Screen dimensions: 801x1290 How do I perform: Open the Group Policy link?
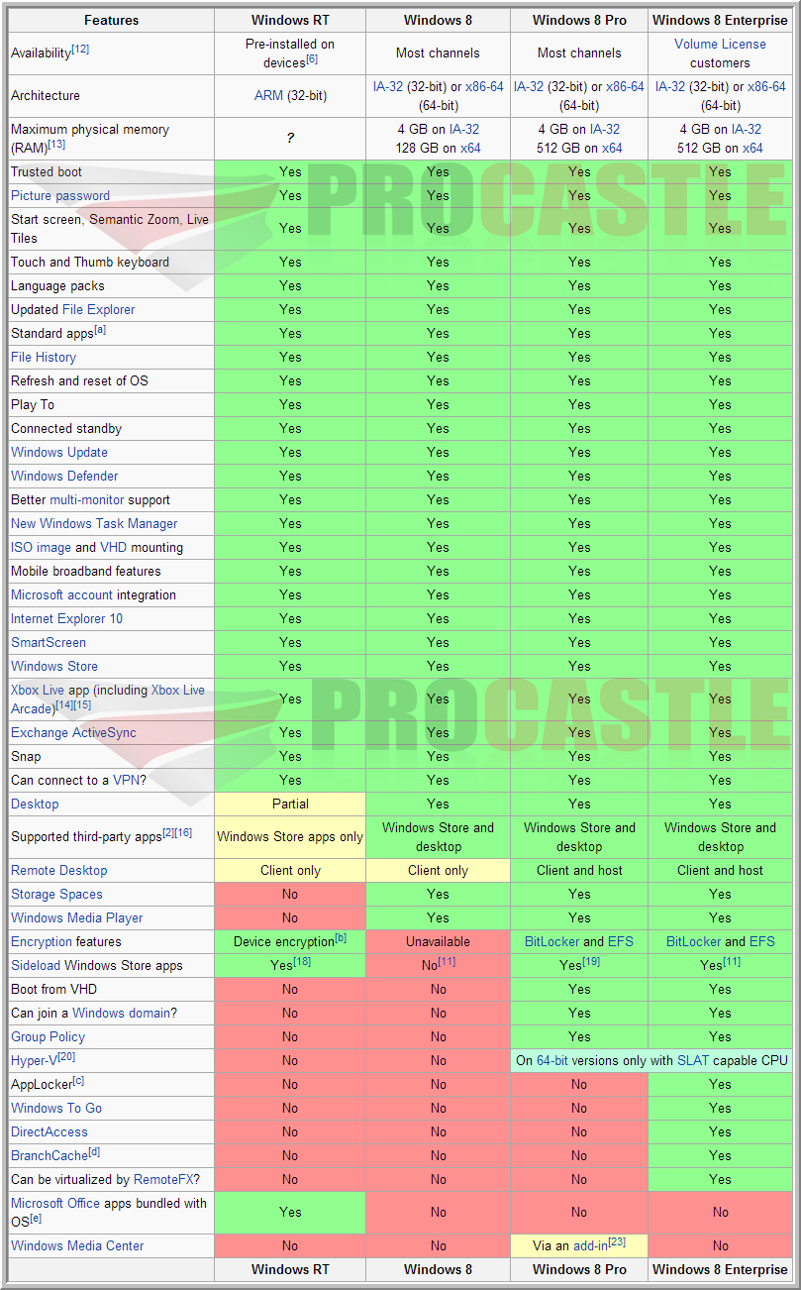[x=48, y=1037]
